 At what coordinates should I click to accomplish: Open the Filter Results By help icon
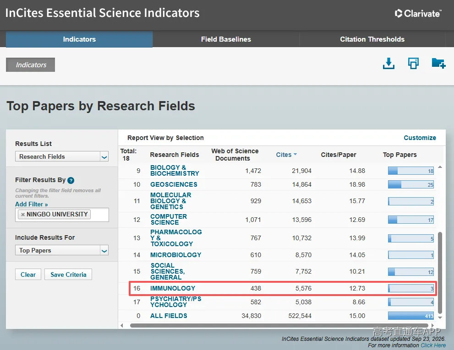point(71,181)
